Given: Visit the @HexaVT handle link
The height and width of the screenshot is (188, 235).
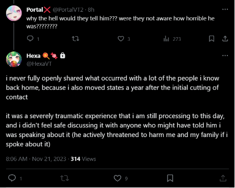Looking at the screenshot, I should pyautogui.click(x=39, y=64).
